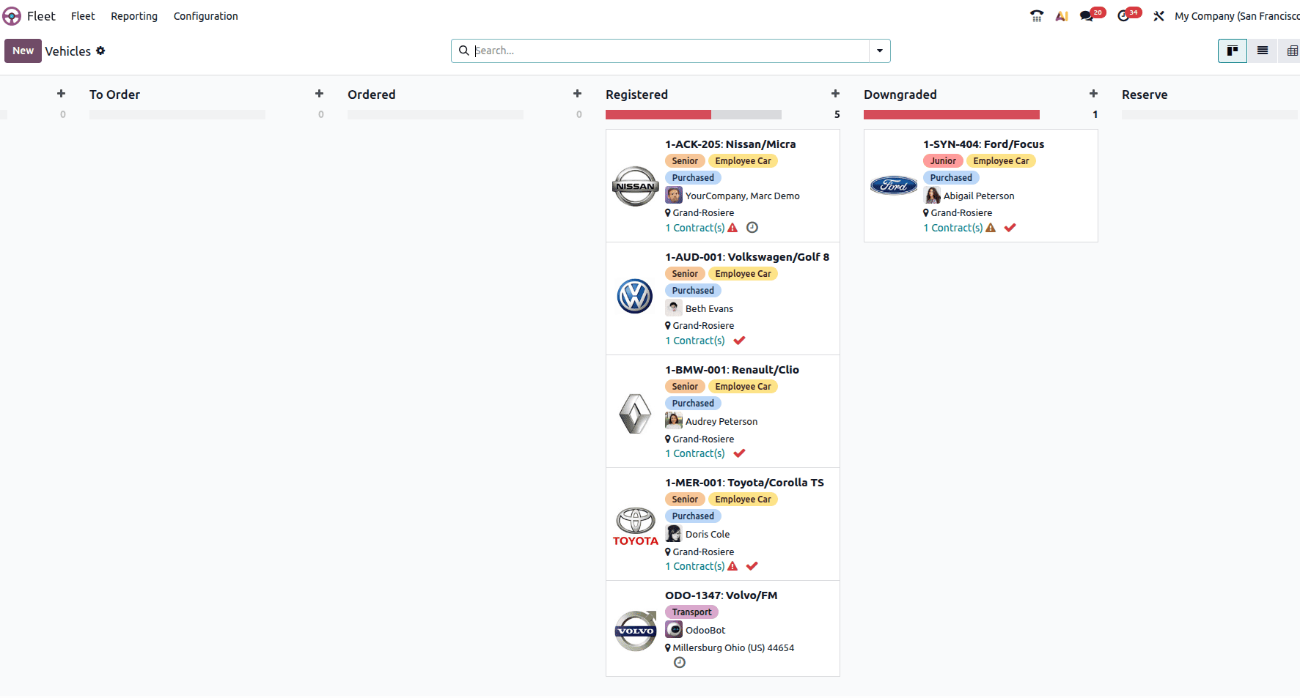Open card title 1-MER-001: Toyota/Corolla TS
The width and height of the screenshot is (1300, 698).
[x=744, y=483]
